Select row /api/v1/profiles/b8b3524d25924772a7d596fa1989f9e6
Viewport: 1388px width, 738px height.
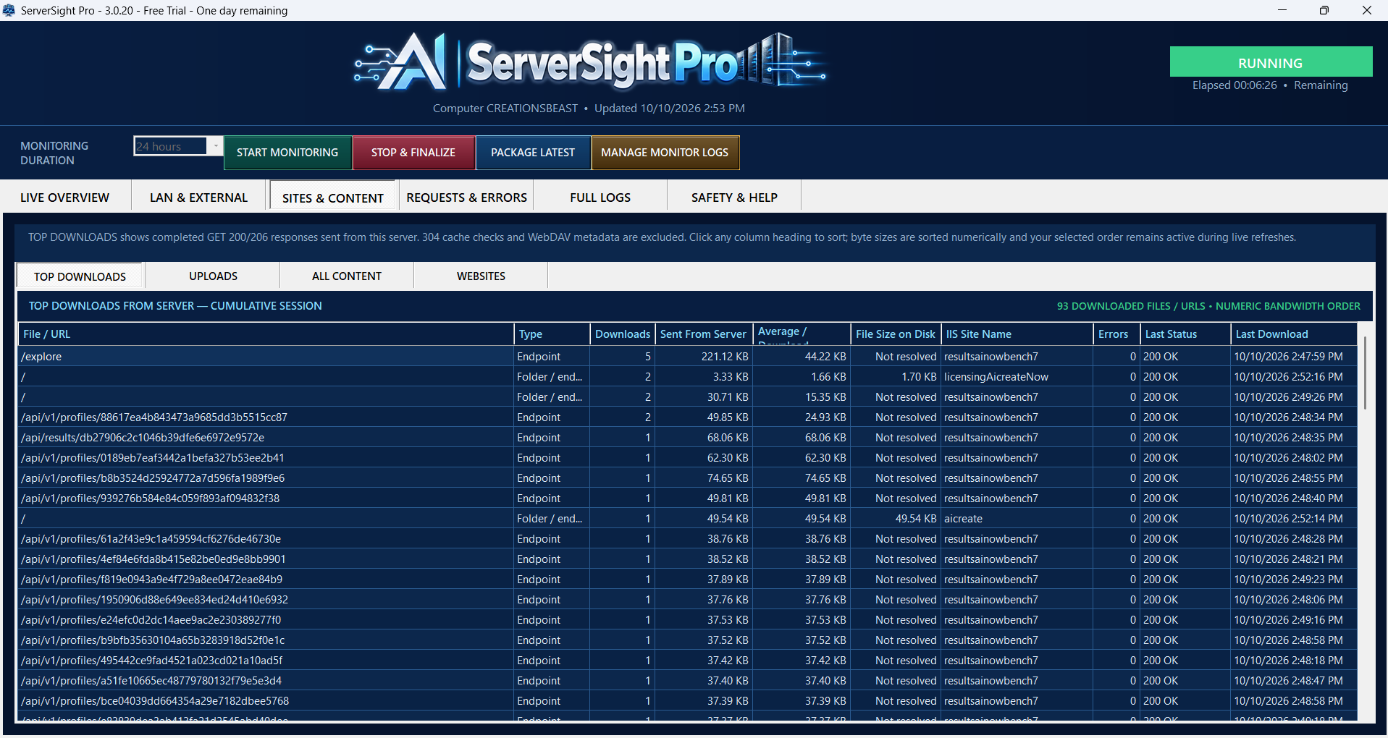click(x=687, y=478)
